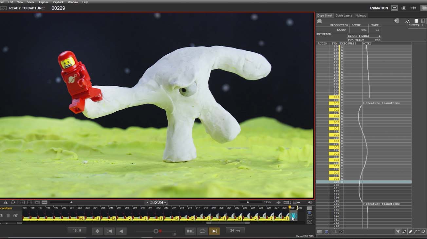Select the arrow pointer drawing tool
Screen dimensions: 427x239
coord(398,232)
